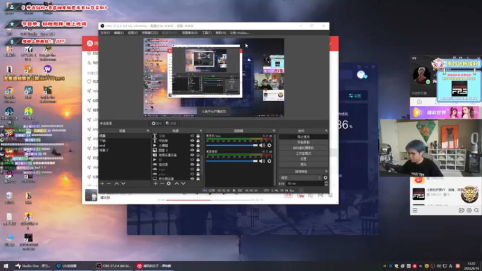This screenshot has height=271, width=482.
Task: Toggle visibility eye for 视频采集设备 source
Action: click(x=192, y=155)
